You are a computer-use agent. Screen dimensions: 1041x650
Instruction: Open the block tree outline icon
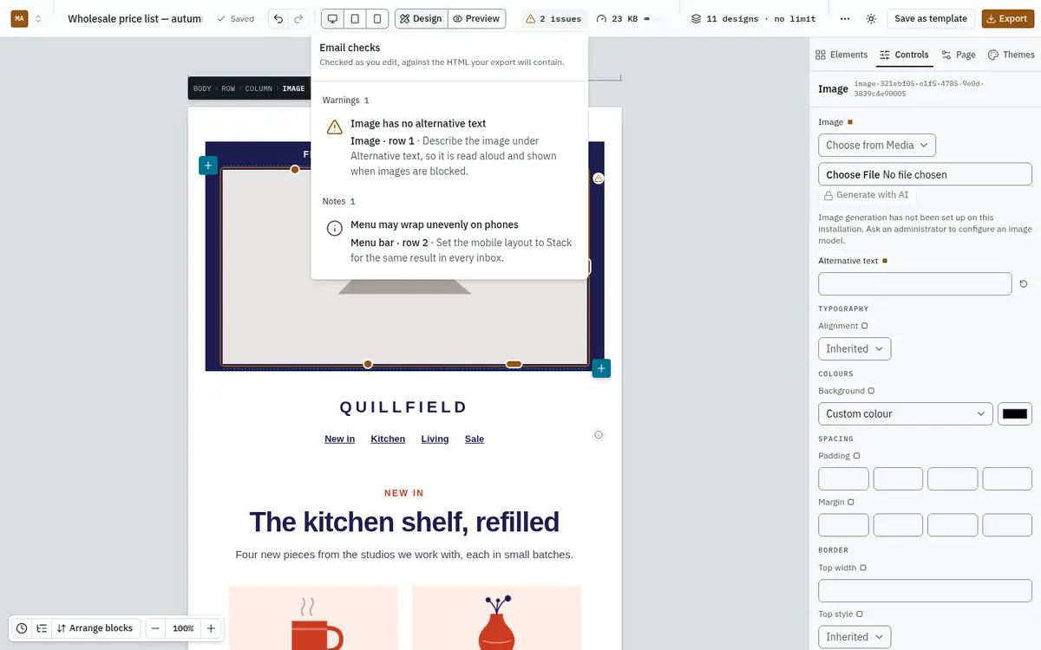42,628
